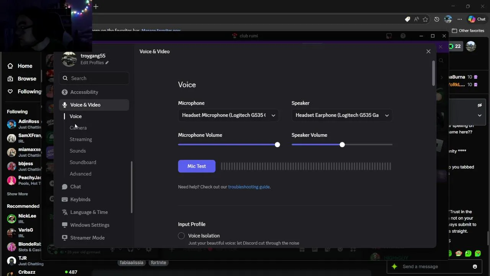Viewport: 490px width, 276px height.
Task: Start the Mic Test
Action: [197, 166]
